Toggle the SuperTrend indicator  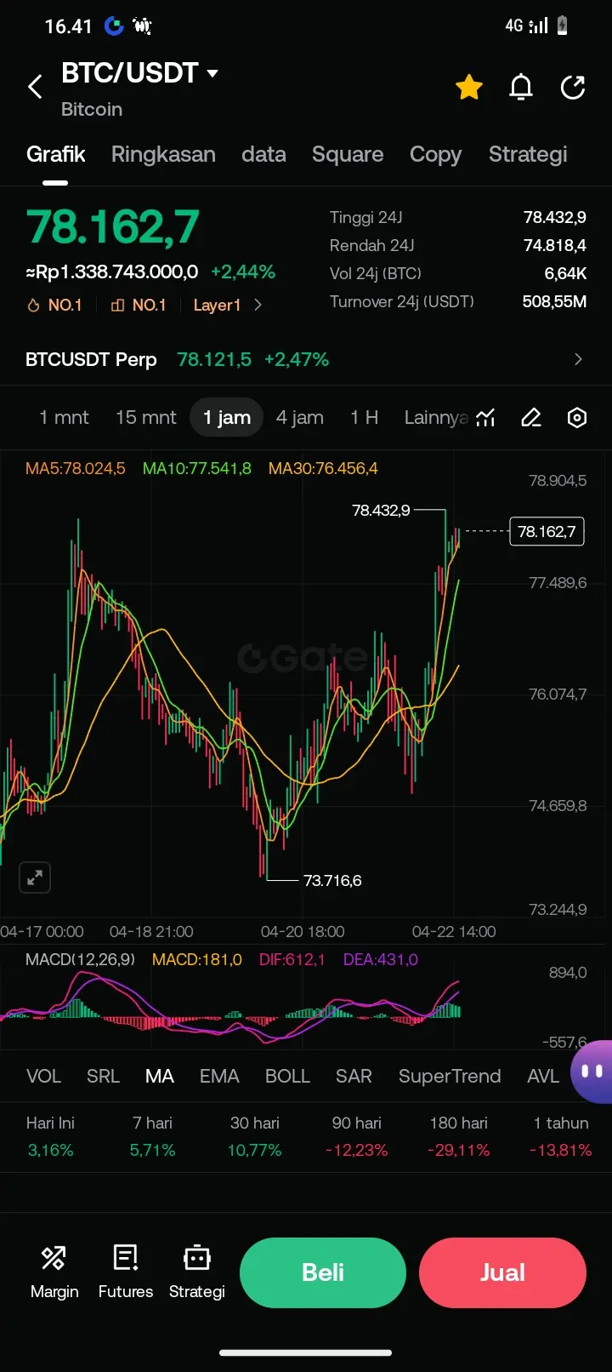click(450, 1076)
